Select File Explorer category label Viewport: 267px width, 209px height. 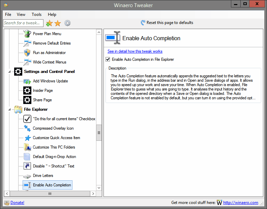tap(36, 109)
